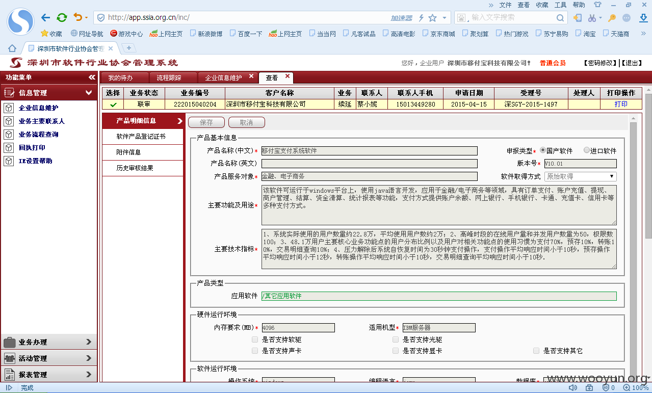Click the 产品名称(中文) input field
Viewport: 652px width, 393px height.
tap(370, 151)
